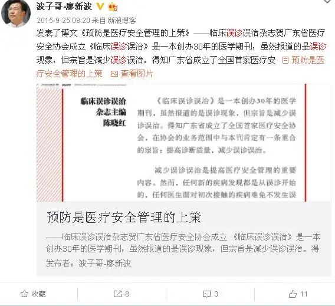
Task: Click the star favorite icon
Action: tap(24, 294)
